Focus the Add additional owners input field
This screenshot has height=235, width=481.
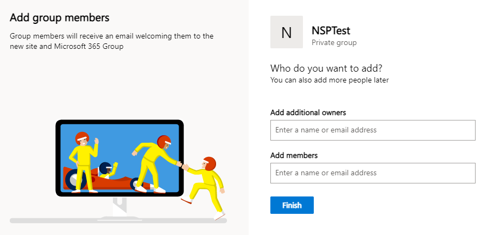click(373, 130)
